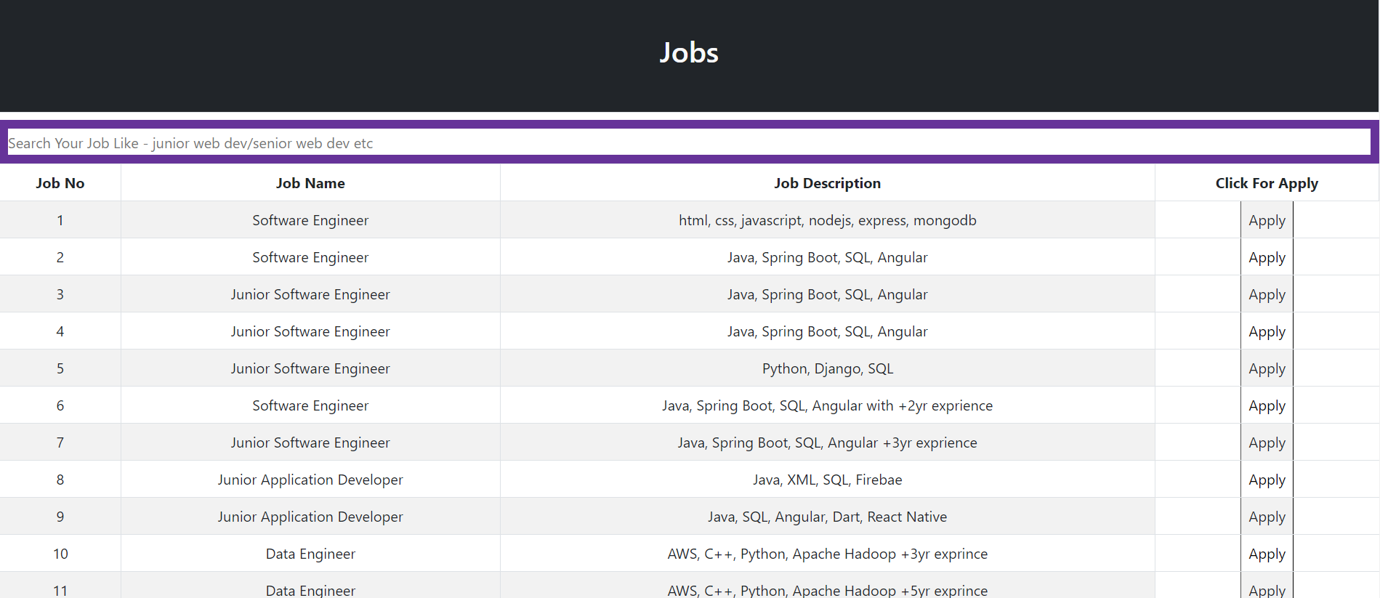This screenshot has width=1380, height=598.
Task: Click the "Click For Apply" column header
Action: (x=1267, y=183)
